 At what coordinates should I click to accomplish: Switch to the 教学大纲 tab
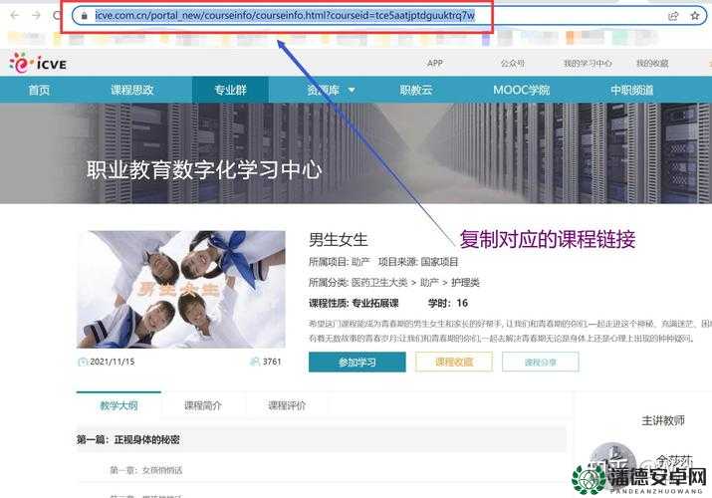pyautogui.click(x=119, y=405)
